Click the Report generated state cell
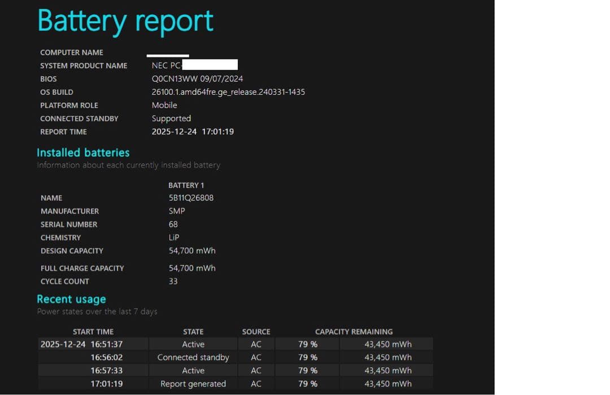 [193, 384]
